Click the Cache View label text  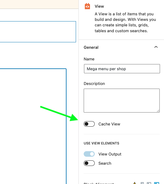tap(109, 124)
